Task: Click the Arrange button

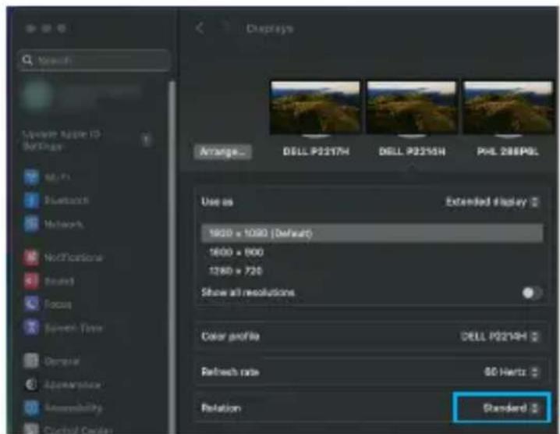Action: click(223, 152)
